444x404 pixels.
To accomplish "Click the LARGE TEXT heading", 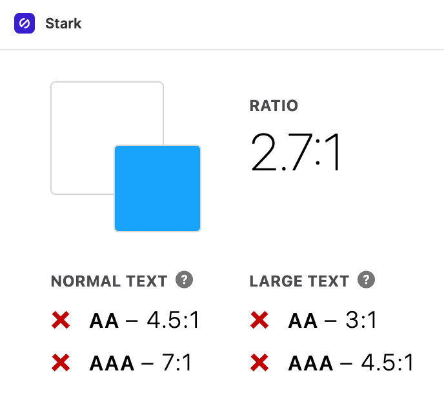I will tap(299, 281).
